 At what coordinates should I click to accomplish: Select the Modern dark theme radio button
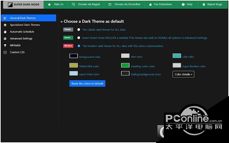(x=79, y=46)
